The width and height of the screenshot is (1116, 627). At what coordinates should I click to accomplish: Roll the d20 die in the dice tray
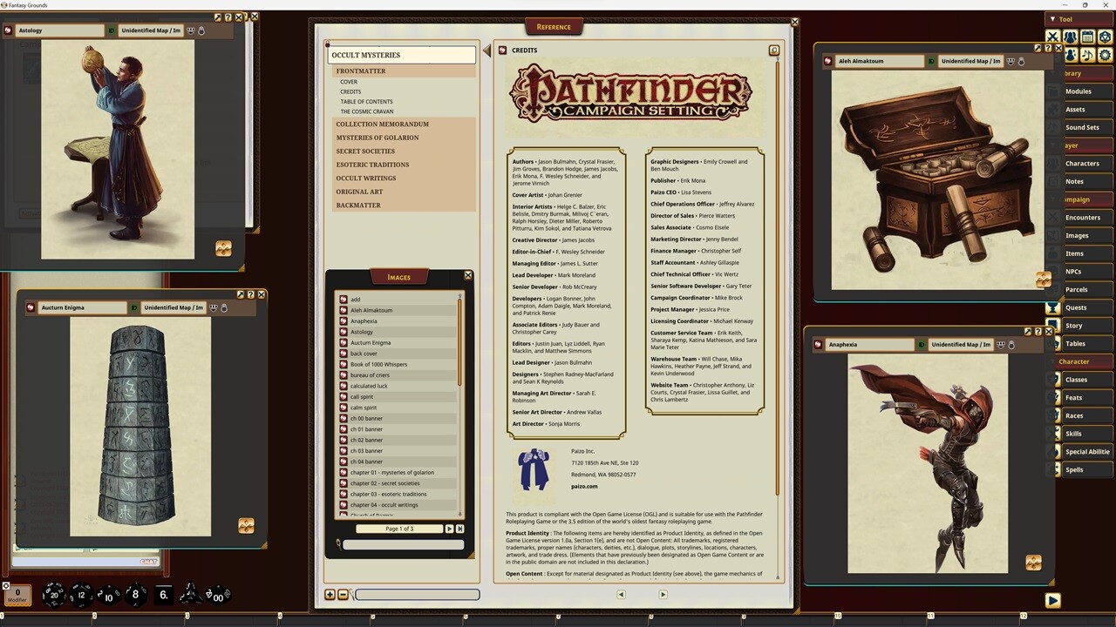(x=54, y=595)
